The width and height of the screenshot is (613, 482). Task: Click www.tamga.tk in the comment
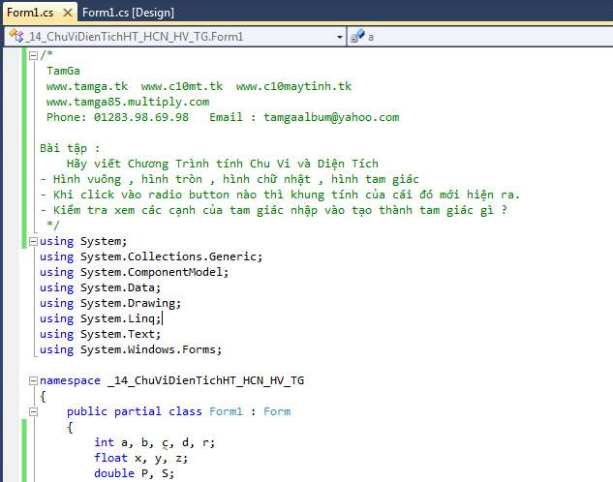point(87,86)
